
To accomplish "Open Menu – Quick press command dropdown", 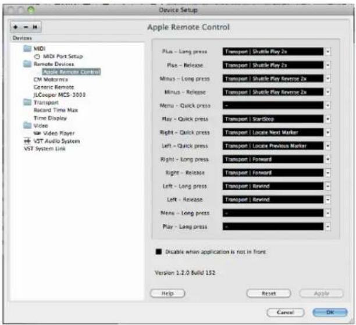I will [328, 105].
